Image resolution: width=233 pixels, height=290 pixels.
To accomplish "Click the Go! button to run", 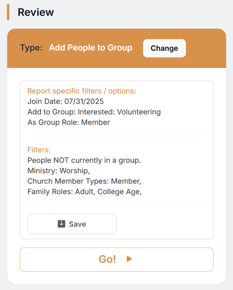I will point(116,260).
